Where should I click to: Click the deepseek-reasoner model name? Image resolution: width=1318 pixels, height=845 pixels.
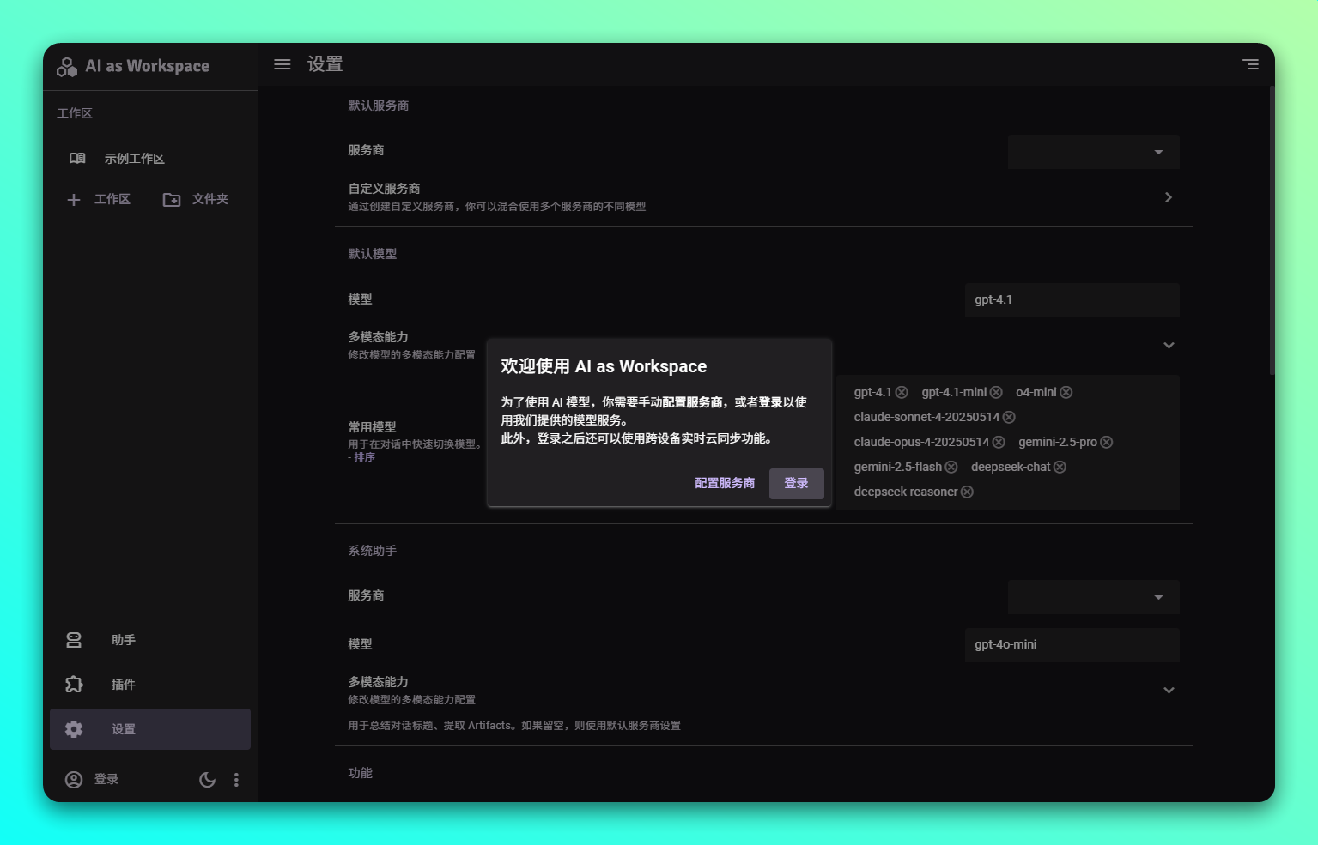905,492
